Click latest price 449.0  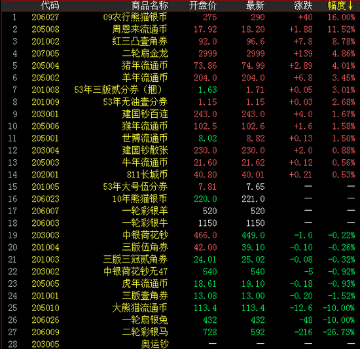click(253, 235)
